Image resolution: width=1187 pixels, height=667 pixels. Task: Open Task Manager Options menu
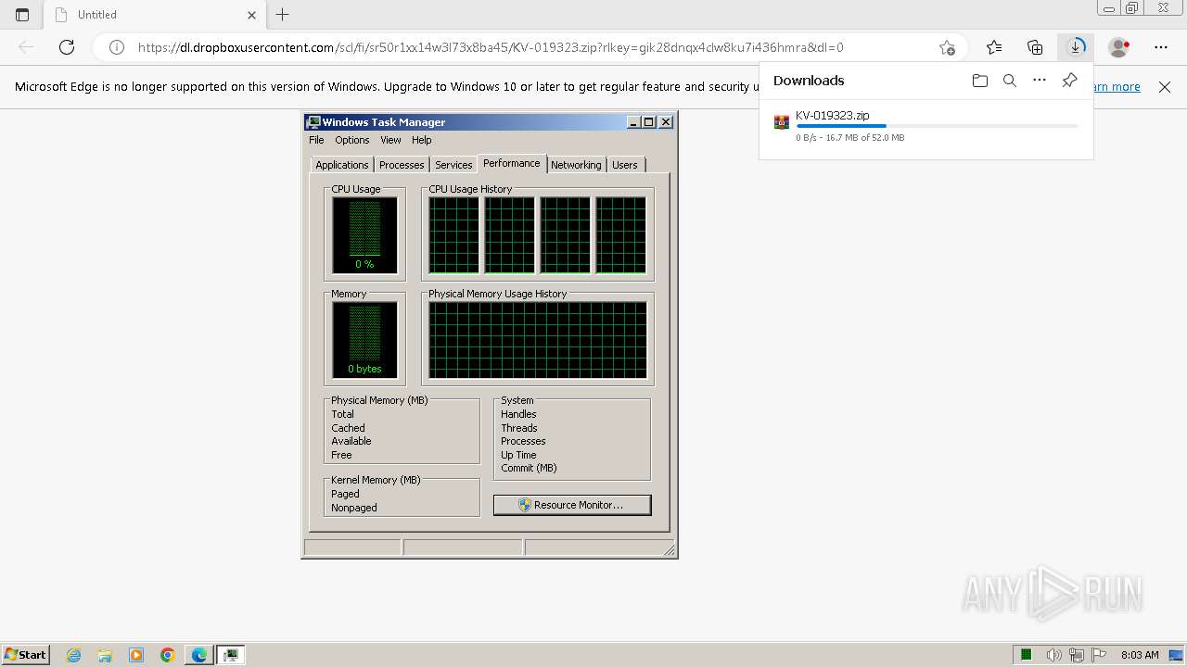click(352, 140)
